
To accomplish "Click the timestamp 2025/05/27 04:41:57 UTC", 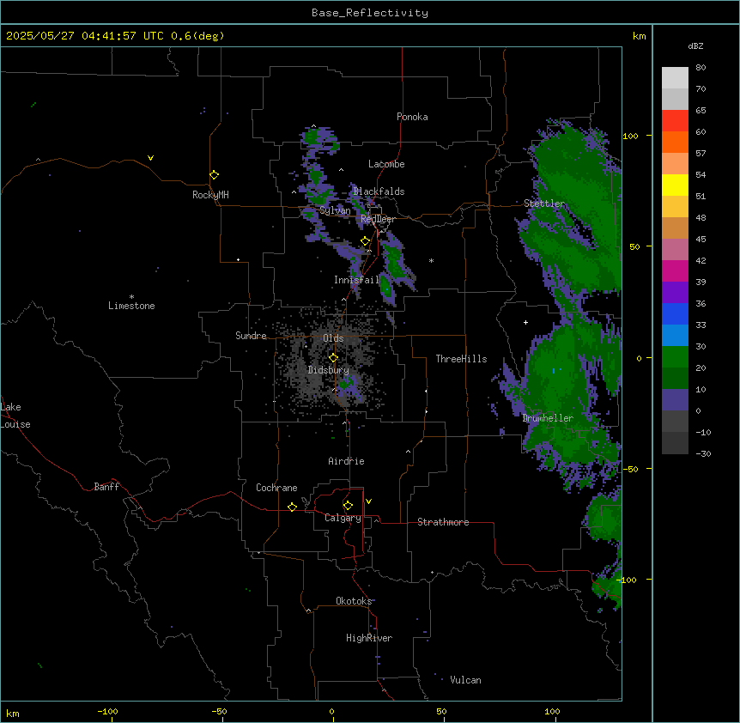I will [85, 36].
